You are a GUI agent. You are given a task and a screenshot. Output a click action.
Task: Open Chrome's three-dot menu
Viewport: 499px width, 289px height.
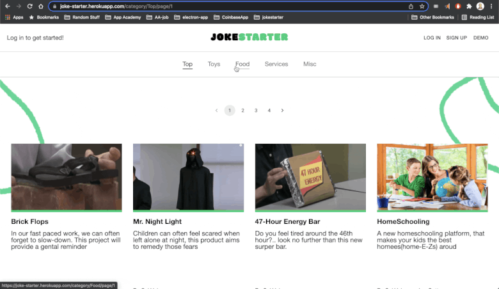(492, 6)
